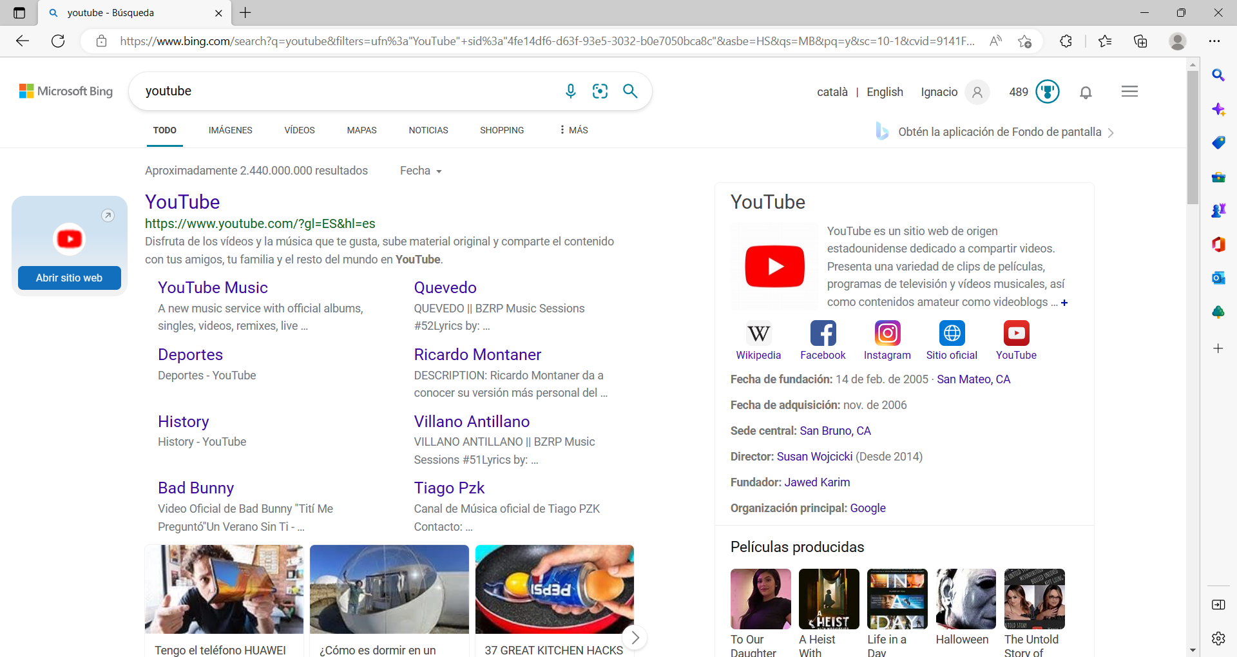The width and height of the screenshot is (1237, 657).
Task: Add this page to favorites star
Action: 1024,41
